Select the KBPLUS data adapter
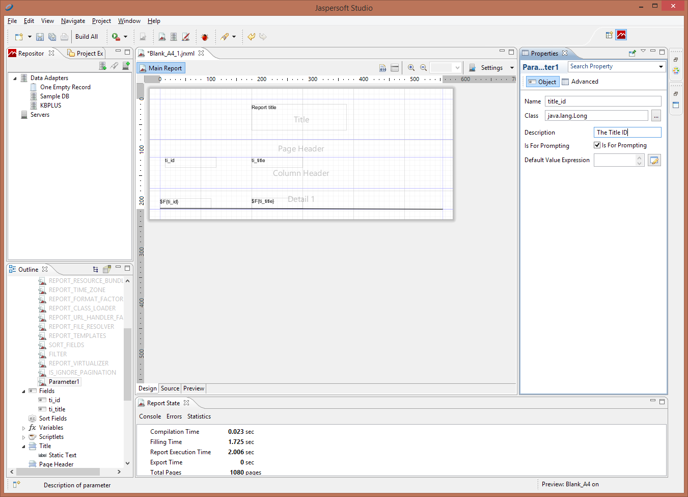Viewport: 688px width, 497px height. tap(50, 106)
